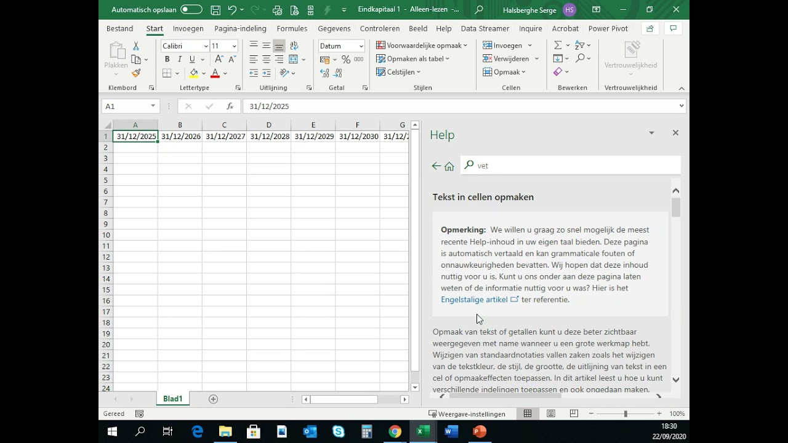This screenshot has height=443, width=788.
Task: Open the font size 11 dropdown
Action: click(x=234, y=46)
